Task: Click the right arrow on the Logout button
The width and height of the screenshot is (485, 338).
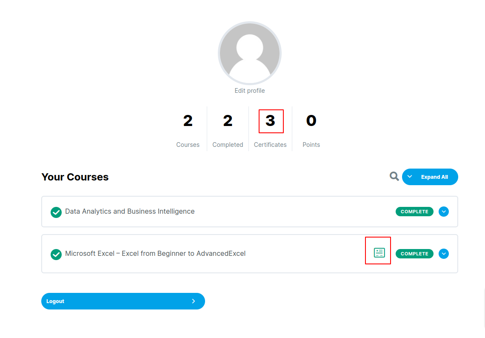Action: (x=194, y=301)
